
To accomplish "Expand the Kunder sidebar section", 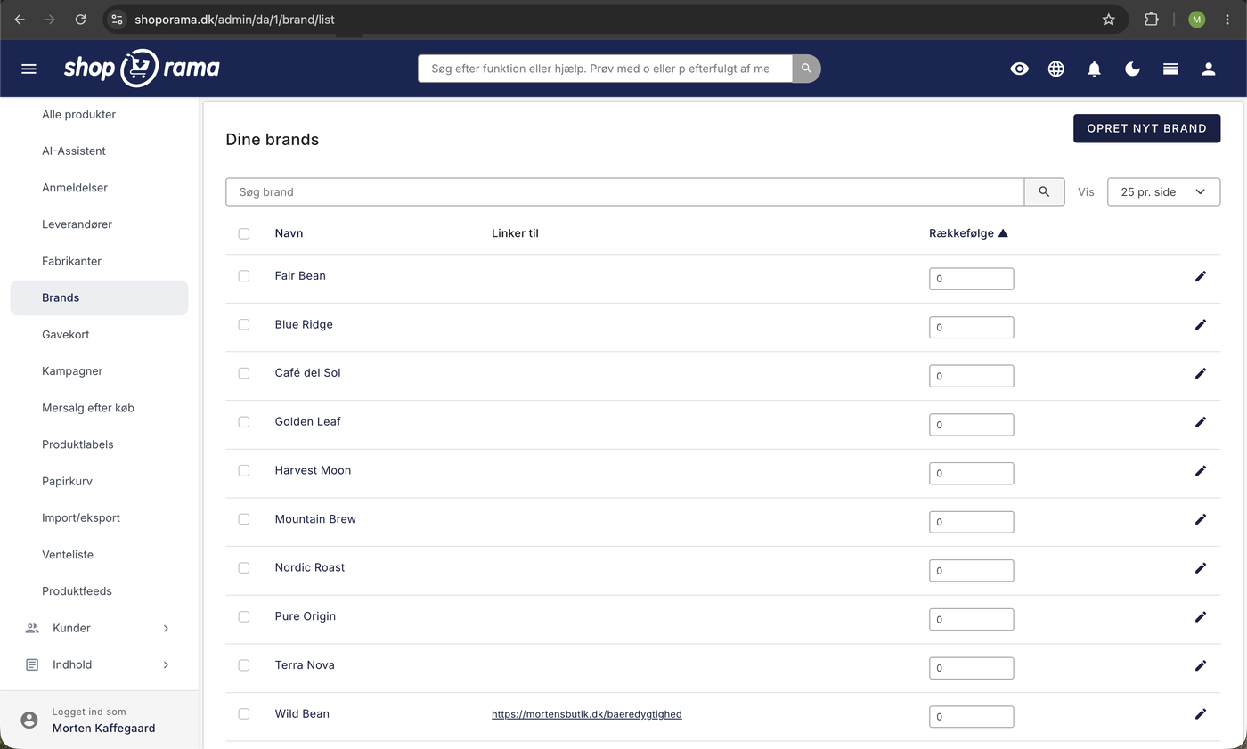I will pos(99,628).
